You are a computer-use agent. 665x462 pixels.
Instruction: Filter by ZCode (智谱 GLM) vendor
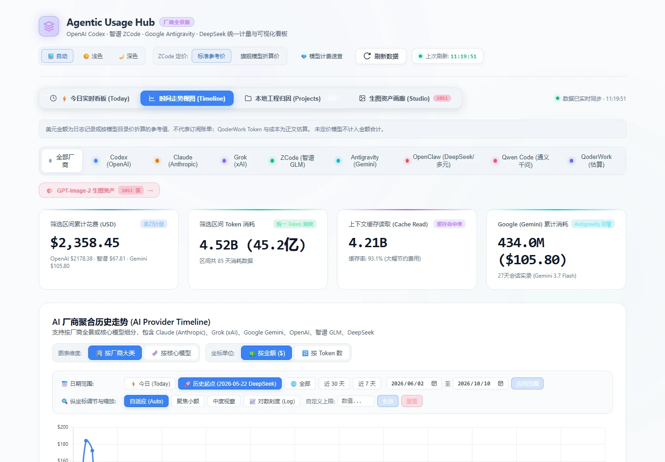coord(293,161)
